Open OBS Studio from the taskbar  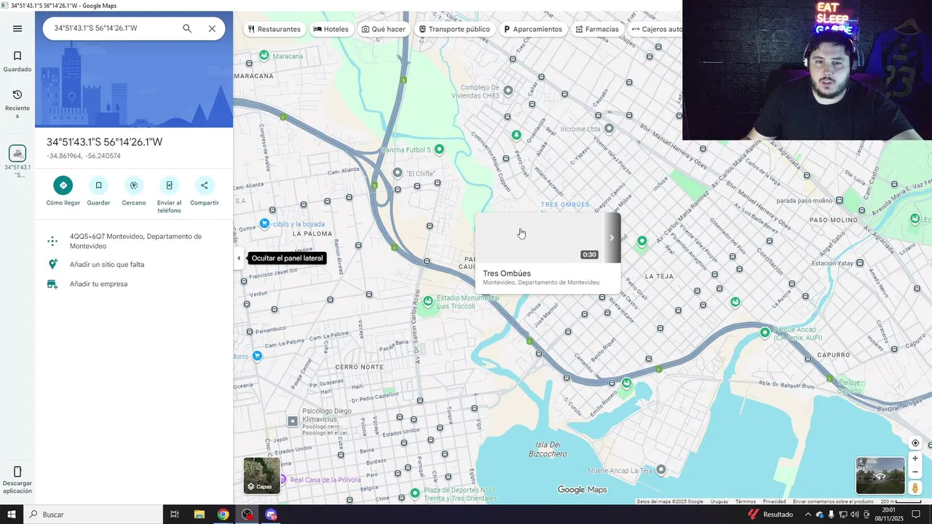point(248,515)
